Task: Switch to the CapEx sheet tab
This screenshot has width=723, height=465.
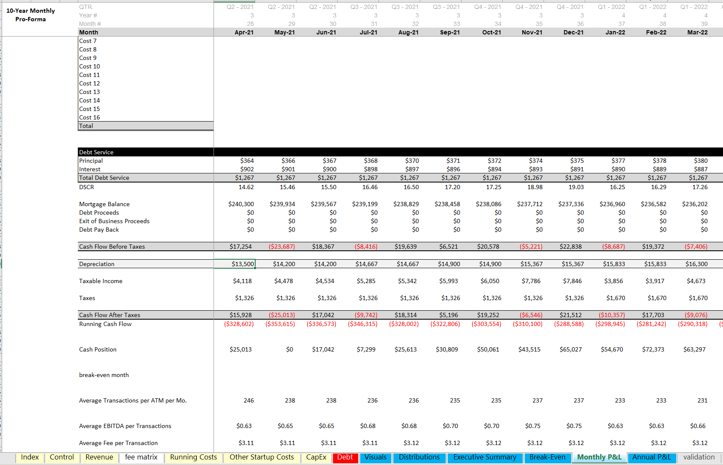Action: [x=316, y=457]
